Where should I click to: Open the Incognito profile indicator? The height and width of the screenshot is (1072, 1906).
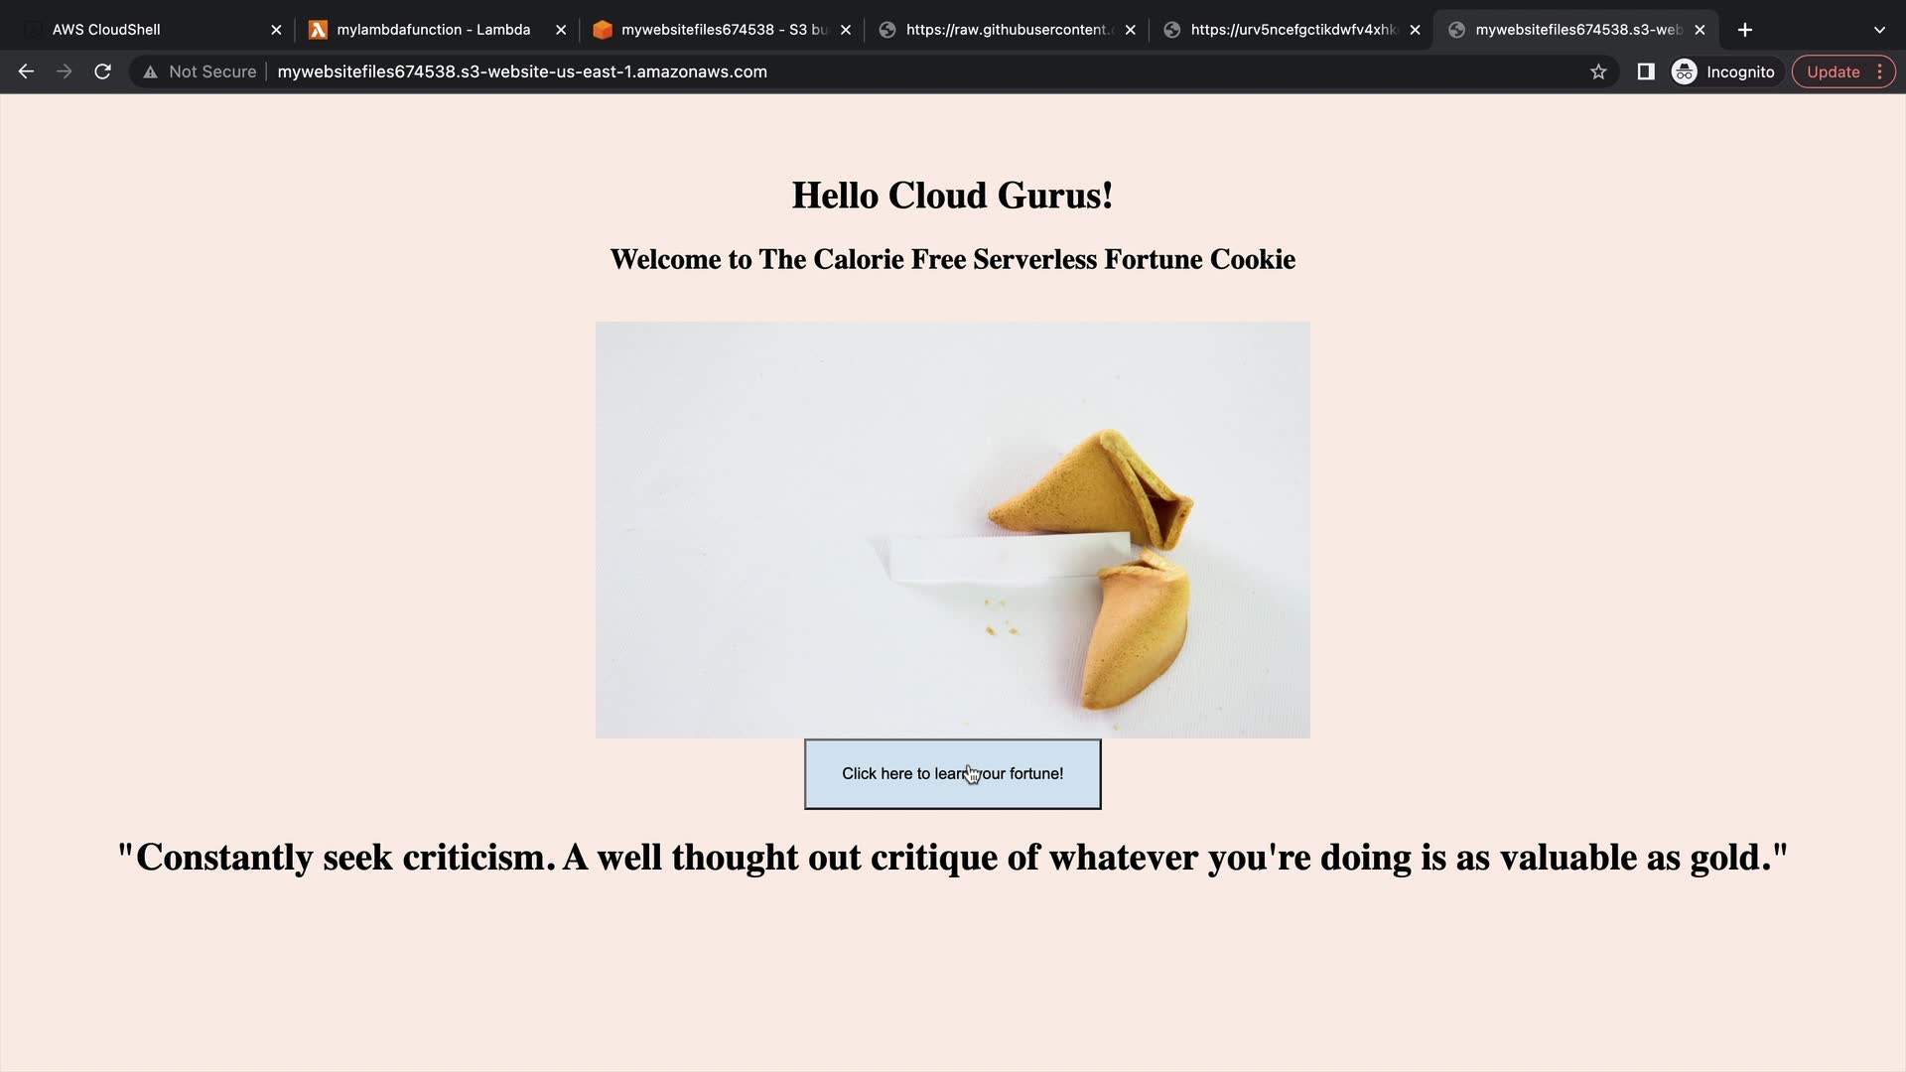[x=1724, y=71]
